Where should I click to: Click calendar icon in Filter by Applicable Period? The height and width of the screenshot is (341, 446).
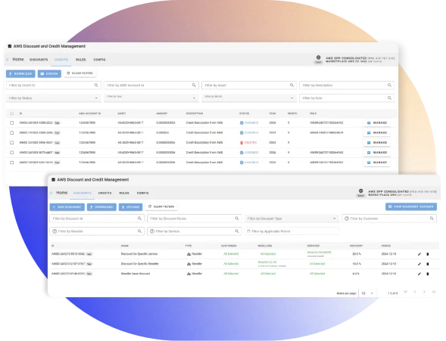click(248, 231)
